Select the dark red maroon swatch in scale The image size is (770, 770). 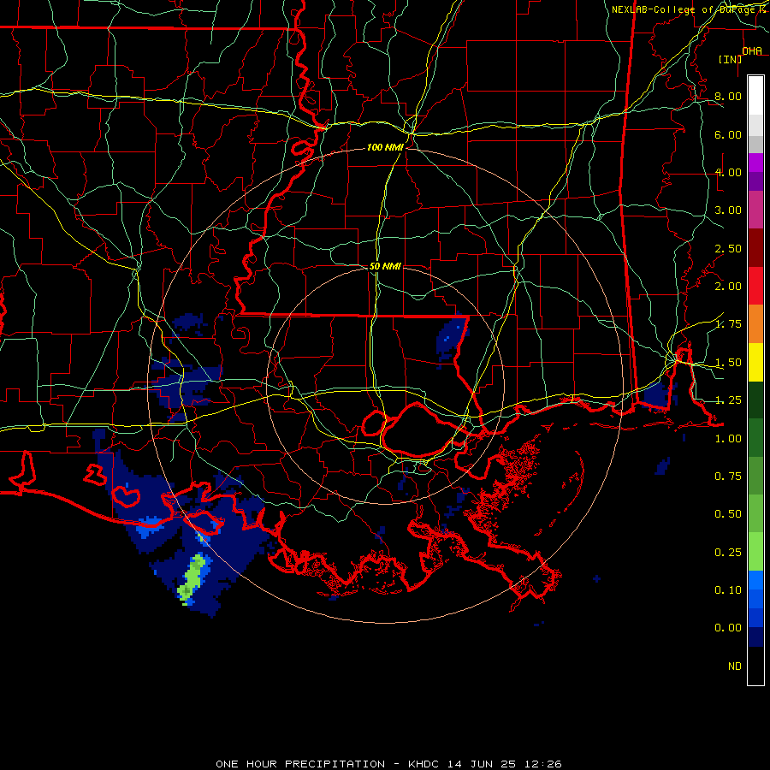(x=755, y=248)
